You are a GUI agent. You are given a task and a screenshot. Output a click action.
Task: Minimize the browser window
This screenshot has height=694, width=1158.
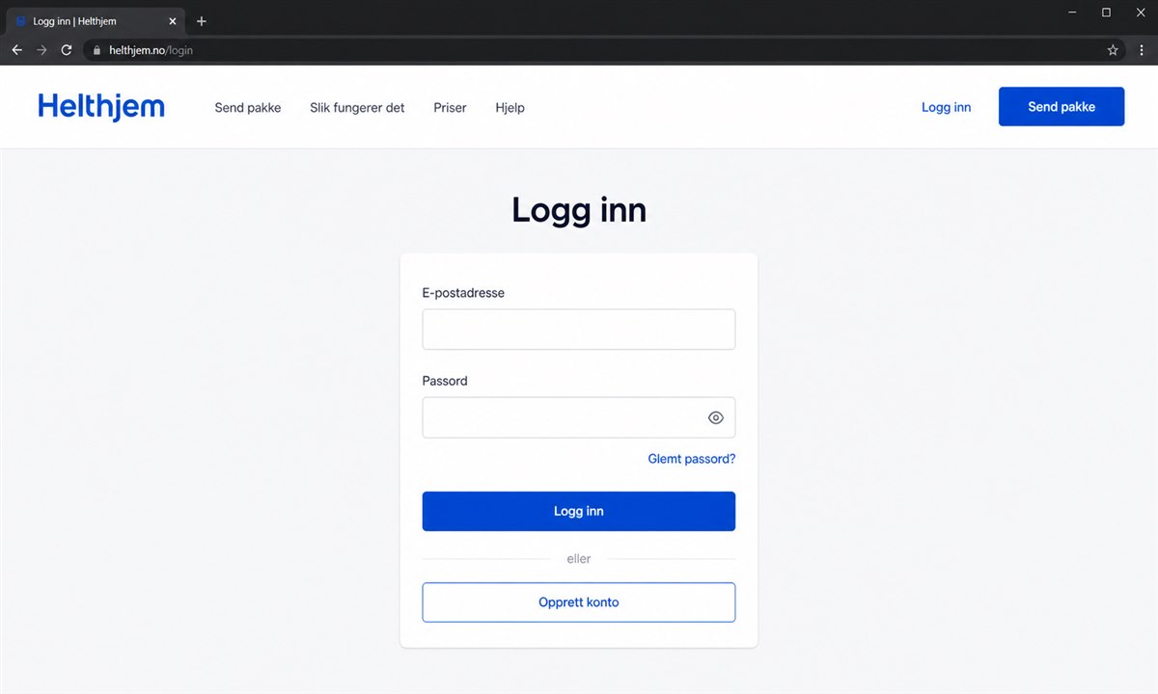(1073, 13)
